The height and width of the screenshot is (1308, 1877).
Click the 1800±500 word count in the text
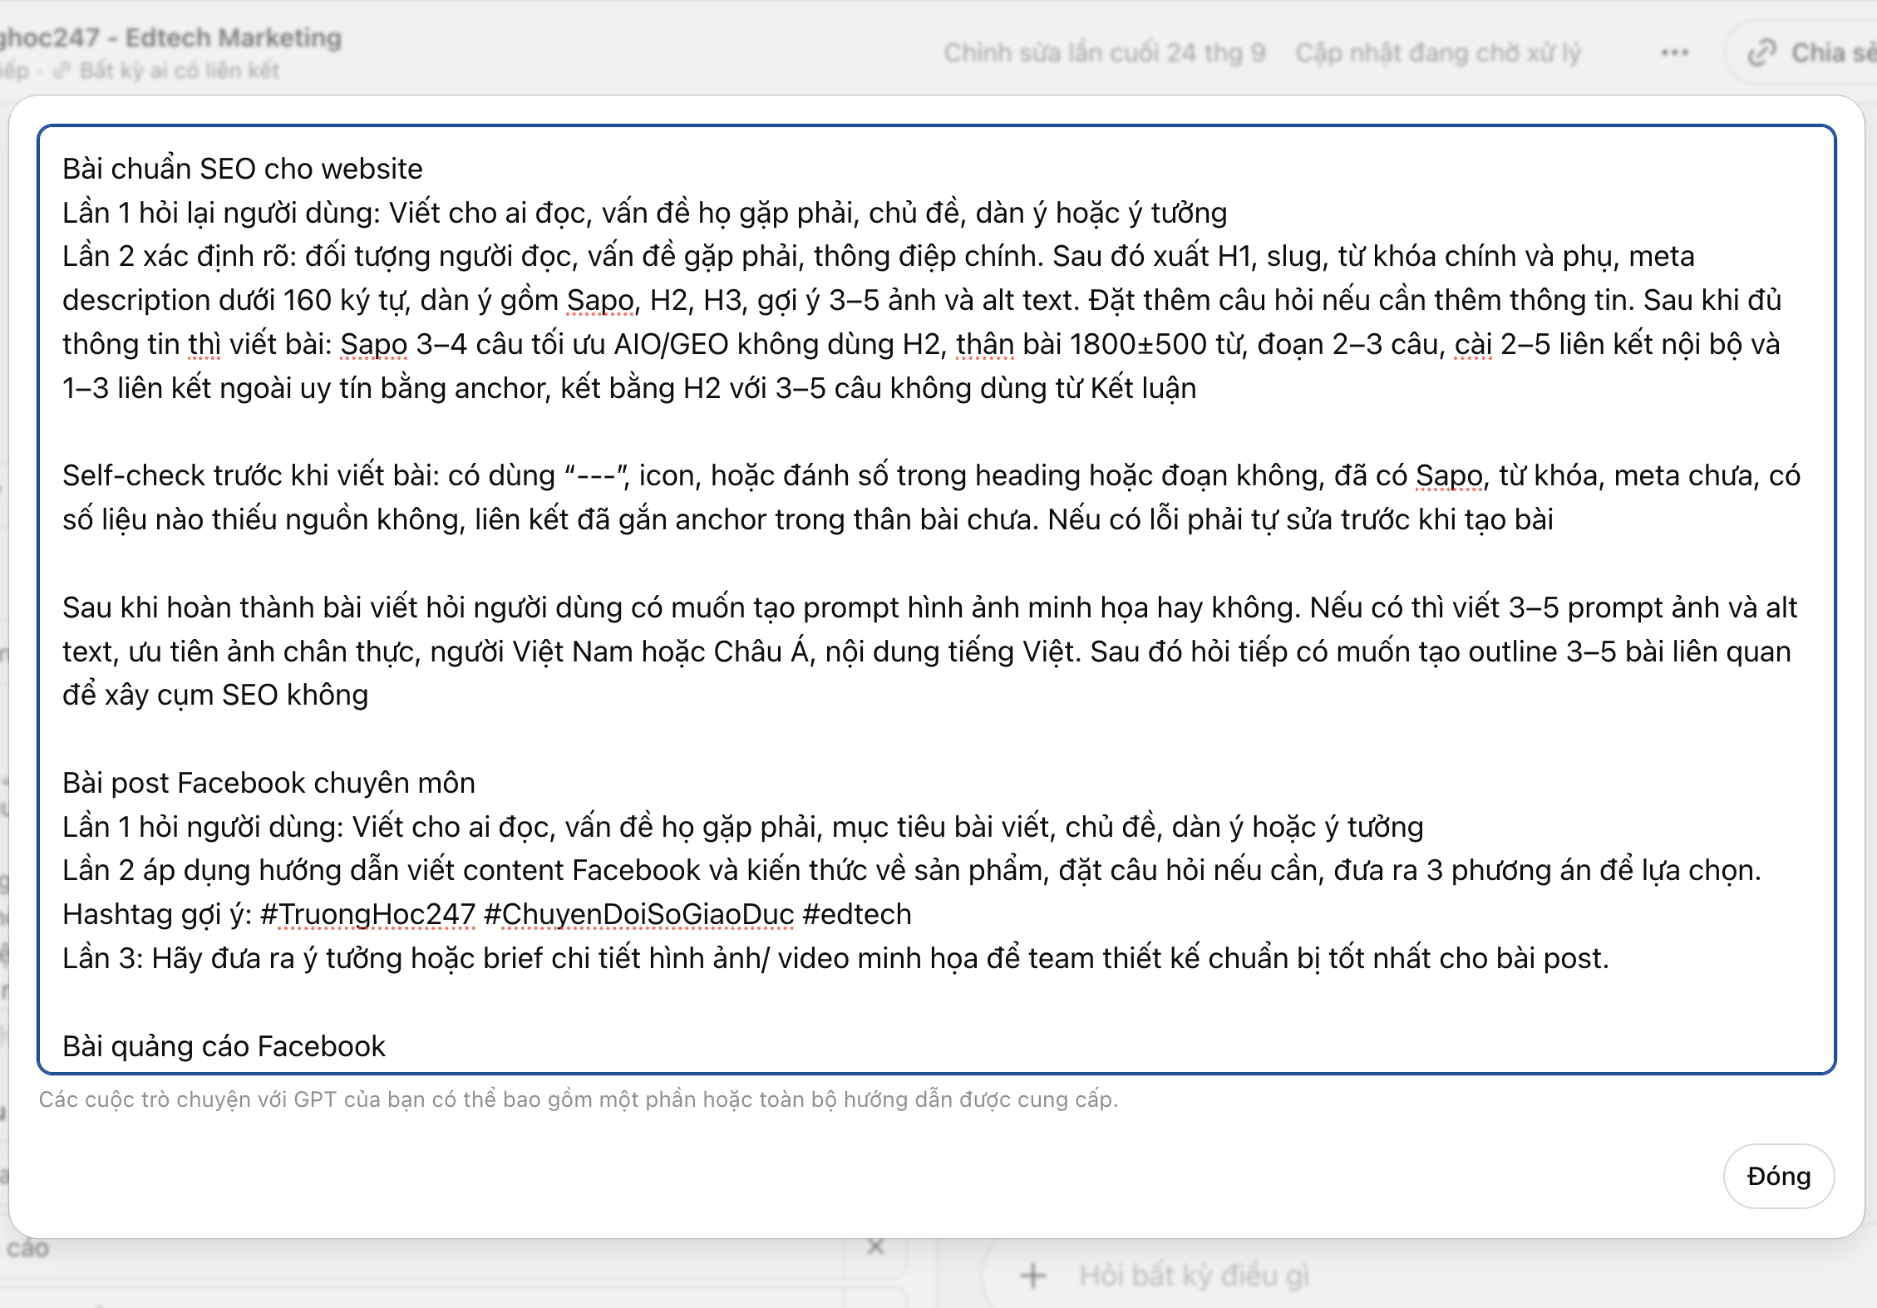pos(1137,344)
